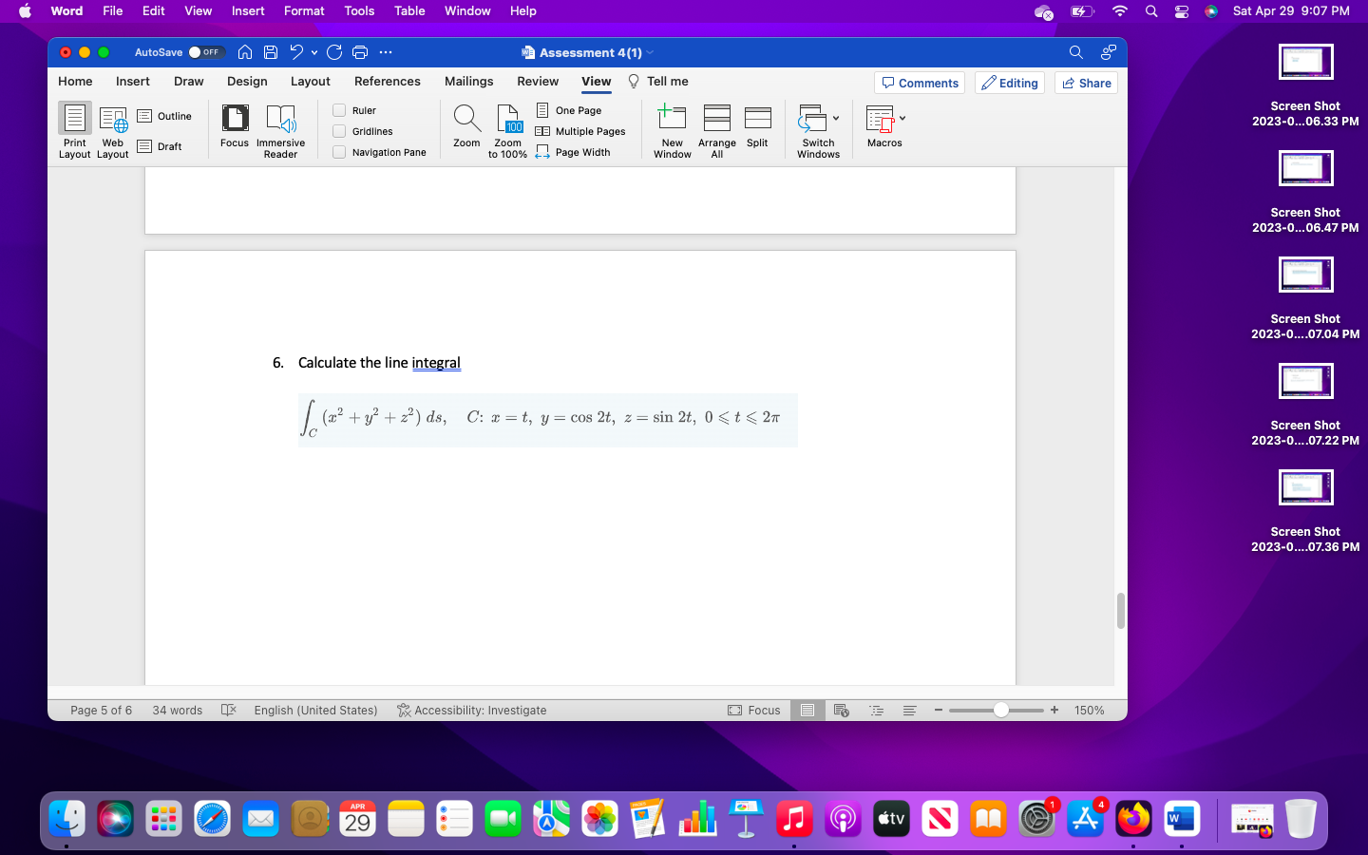This screenshot has height=855, width=1368.
Task: Switch to the Review ribbon tab
Action: click(x=538, y=82)
